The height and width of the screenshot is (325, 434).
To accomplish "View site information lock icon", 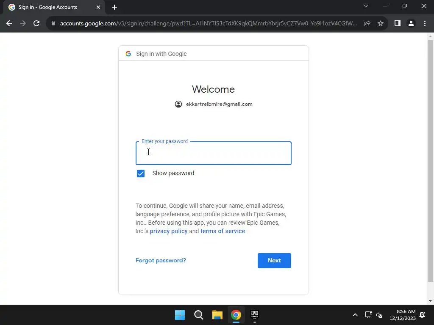I will click(x=53, y=24).
